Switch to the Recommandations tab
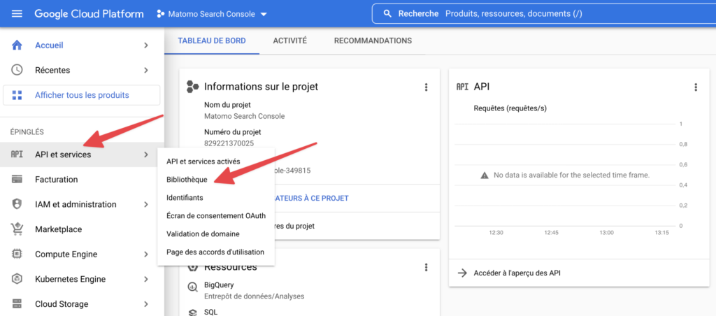Image resolution: width=716 pixels, height=316 pixels. [x=373, y=41]
